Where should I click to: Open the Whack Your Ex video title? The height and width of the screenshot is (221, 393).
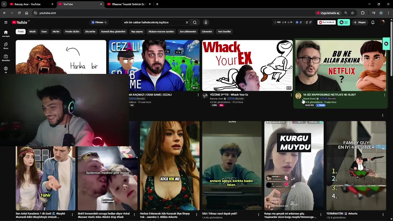pyautogui.click(x=229, y=95)
